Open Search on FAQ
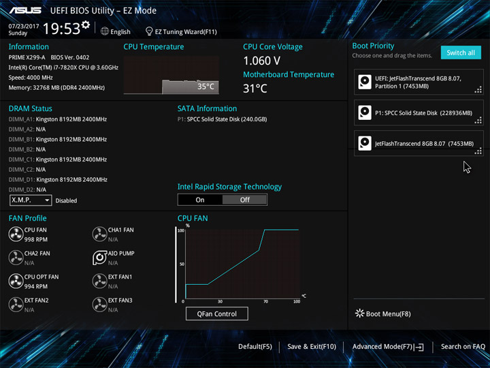The image size is (490, 368). (x=463, y=347)
